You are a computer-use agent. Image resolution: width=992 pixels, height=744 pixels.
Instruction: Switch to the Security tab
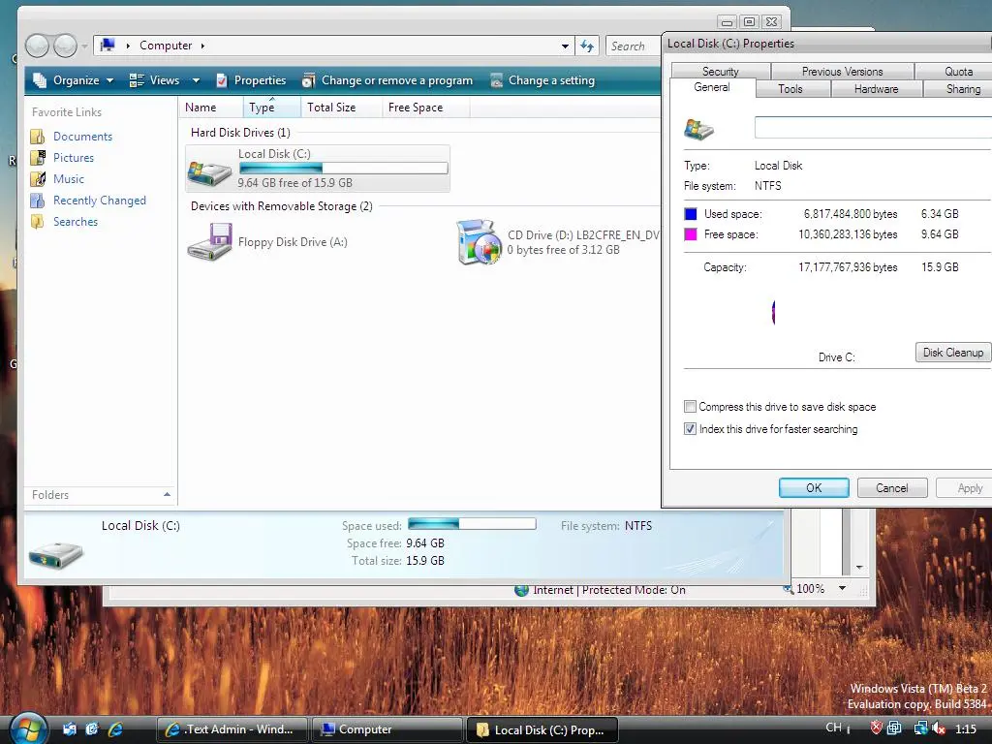pyautogui.click(x=721, y=72)
